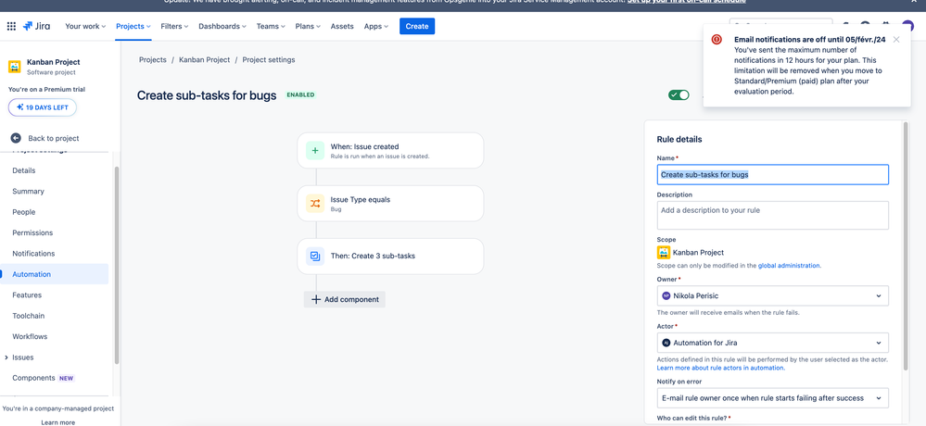Image resolution: width=926 pixels, height=426 pixels.
Task: Open the Projects dropdown menu
Action: [133, 26]
